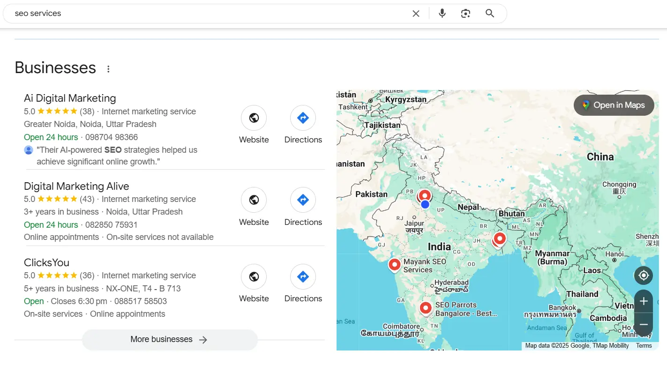Click the India label on the map
The height and width of the screenshot is (365, 667).
point(439,246)
